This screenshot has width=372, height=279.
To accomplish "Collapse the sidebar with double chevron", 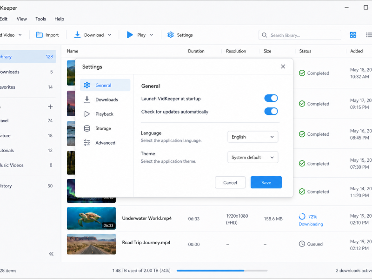I will tap(51, 254).
